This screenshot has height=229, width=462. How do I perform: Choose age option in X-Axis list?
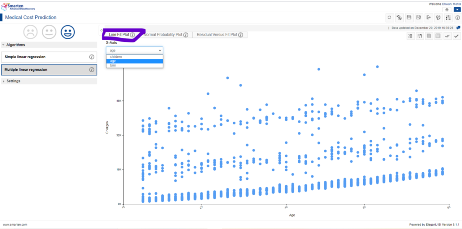tap(134, 61)
